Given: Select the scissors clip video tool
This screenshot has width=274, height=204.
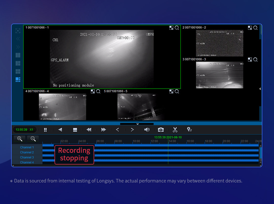Looking at the screenshot, I should (175, 130).
